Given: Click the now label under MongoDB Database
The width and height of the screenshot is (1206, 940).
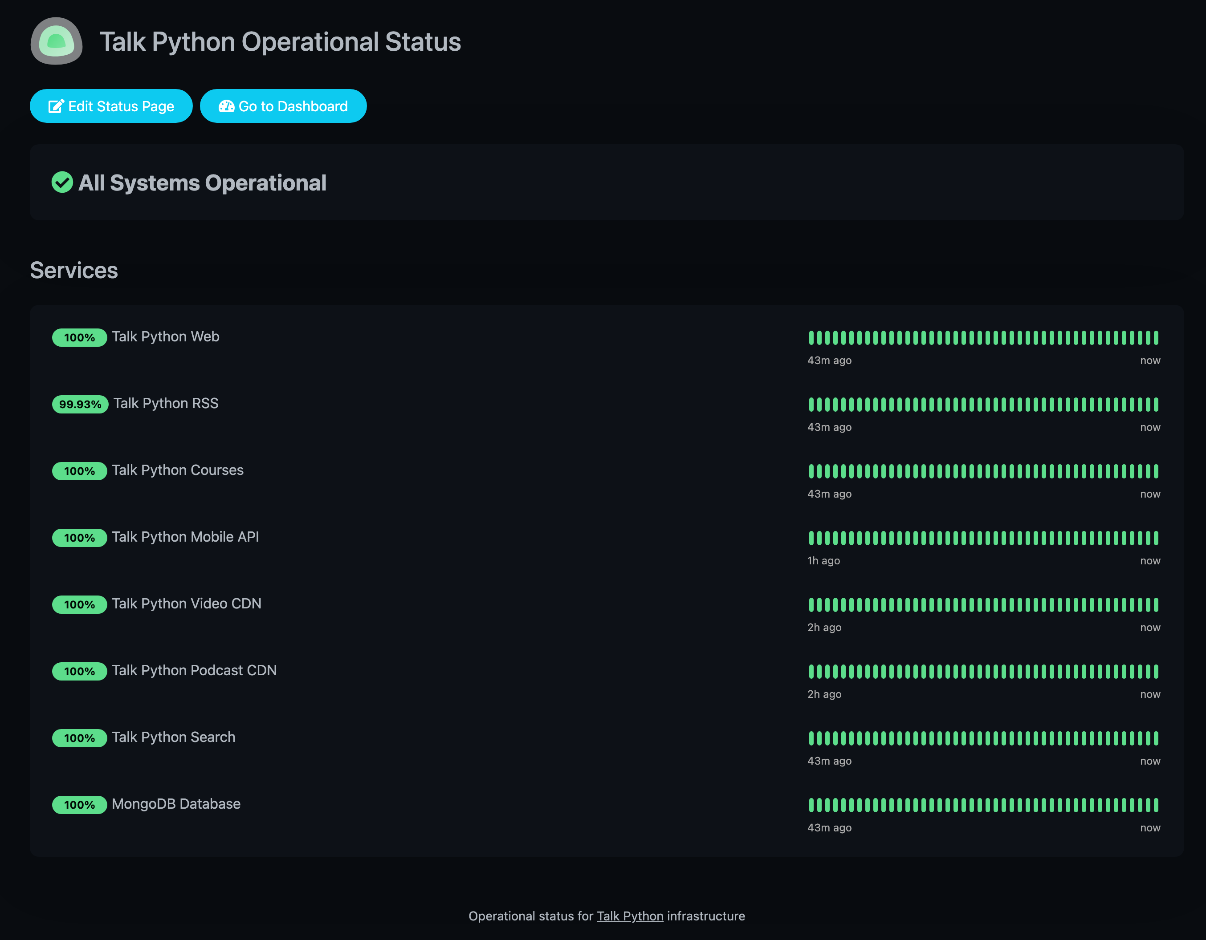Looking at the screenshot, I should point(1150,828).
